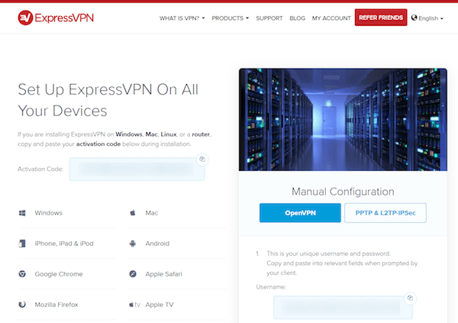
Task: Click the globe icon beside English
Action: click(x=414, y=18)
